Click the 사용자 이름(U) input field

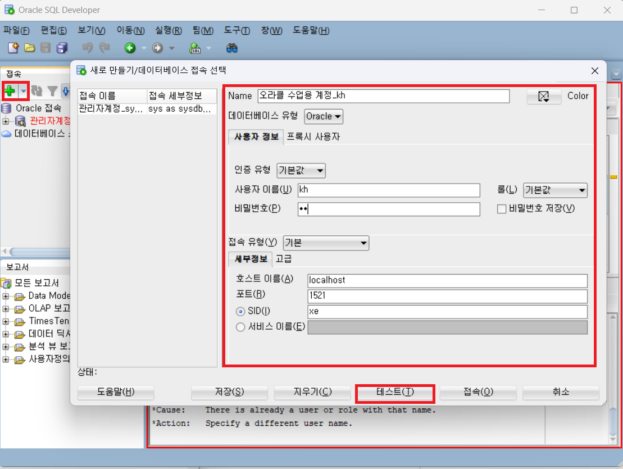[x=389, y=190]
